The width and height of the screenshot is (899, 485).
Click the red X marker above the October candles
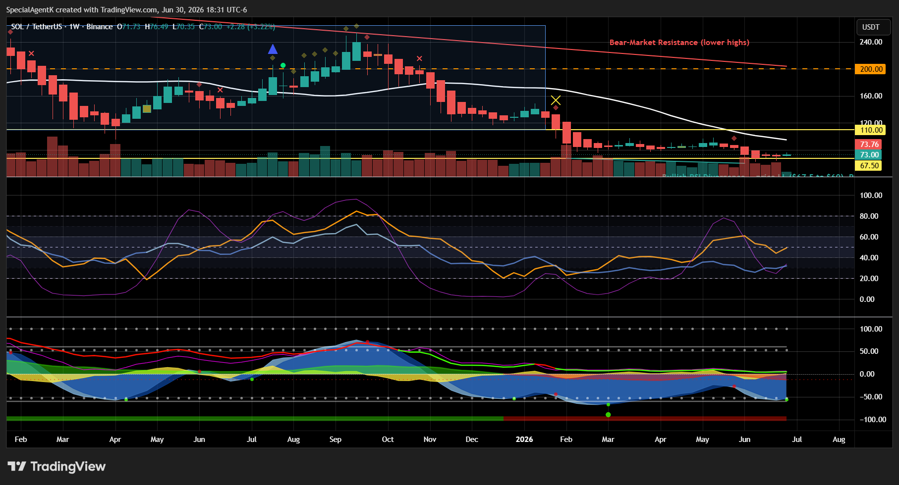point(419,58)
